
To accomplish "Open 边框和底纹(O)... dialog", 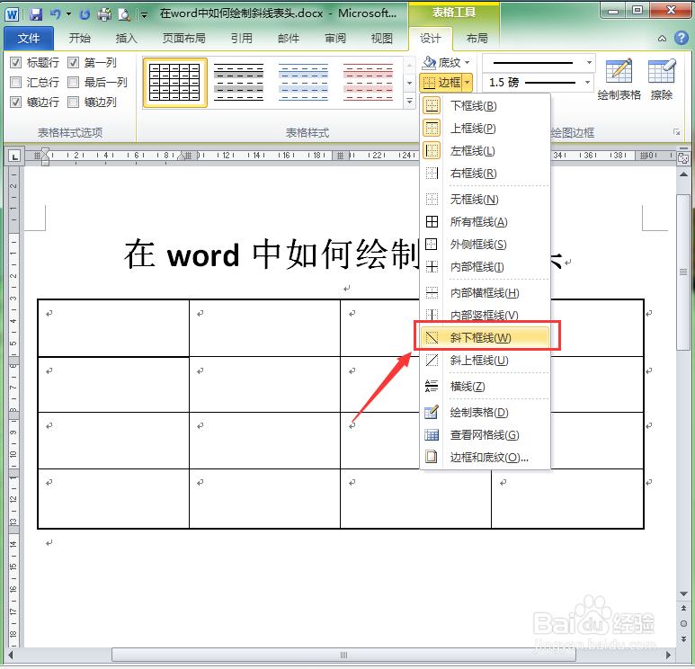I will coord(485,457).
